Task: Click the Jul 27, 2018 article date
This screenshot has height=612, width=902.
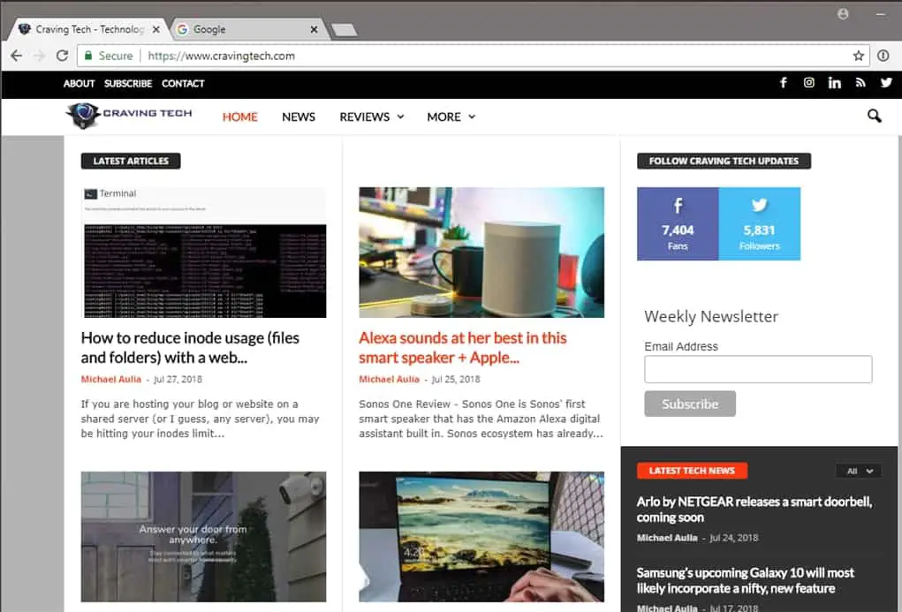Action: (178, 379)
